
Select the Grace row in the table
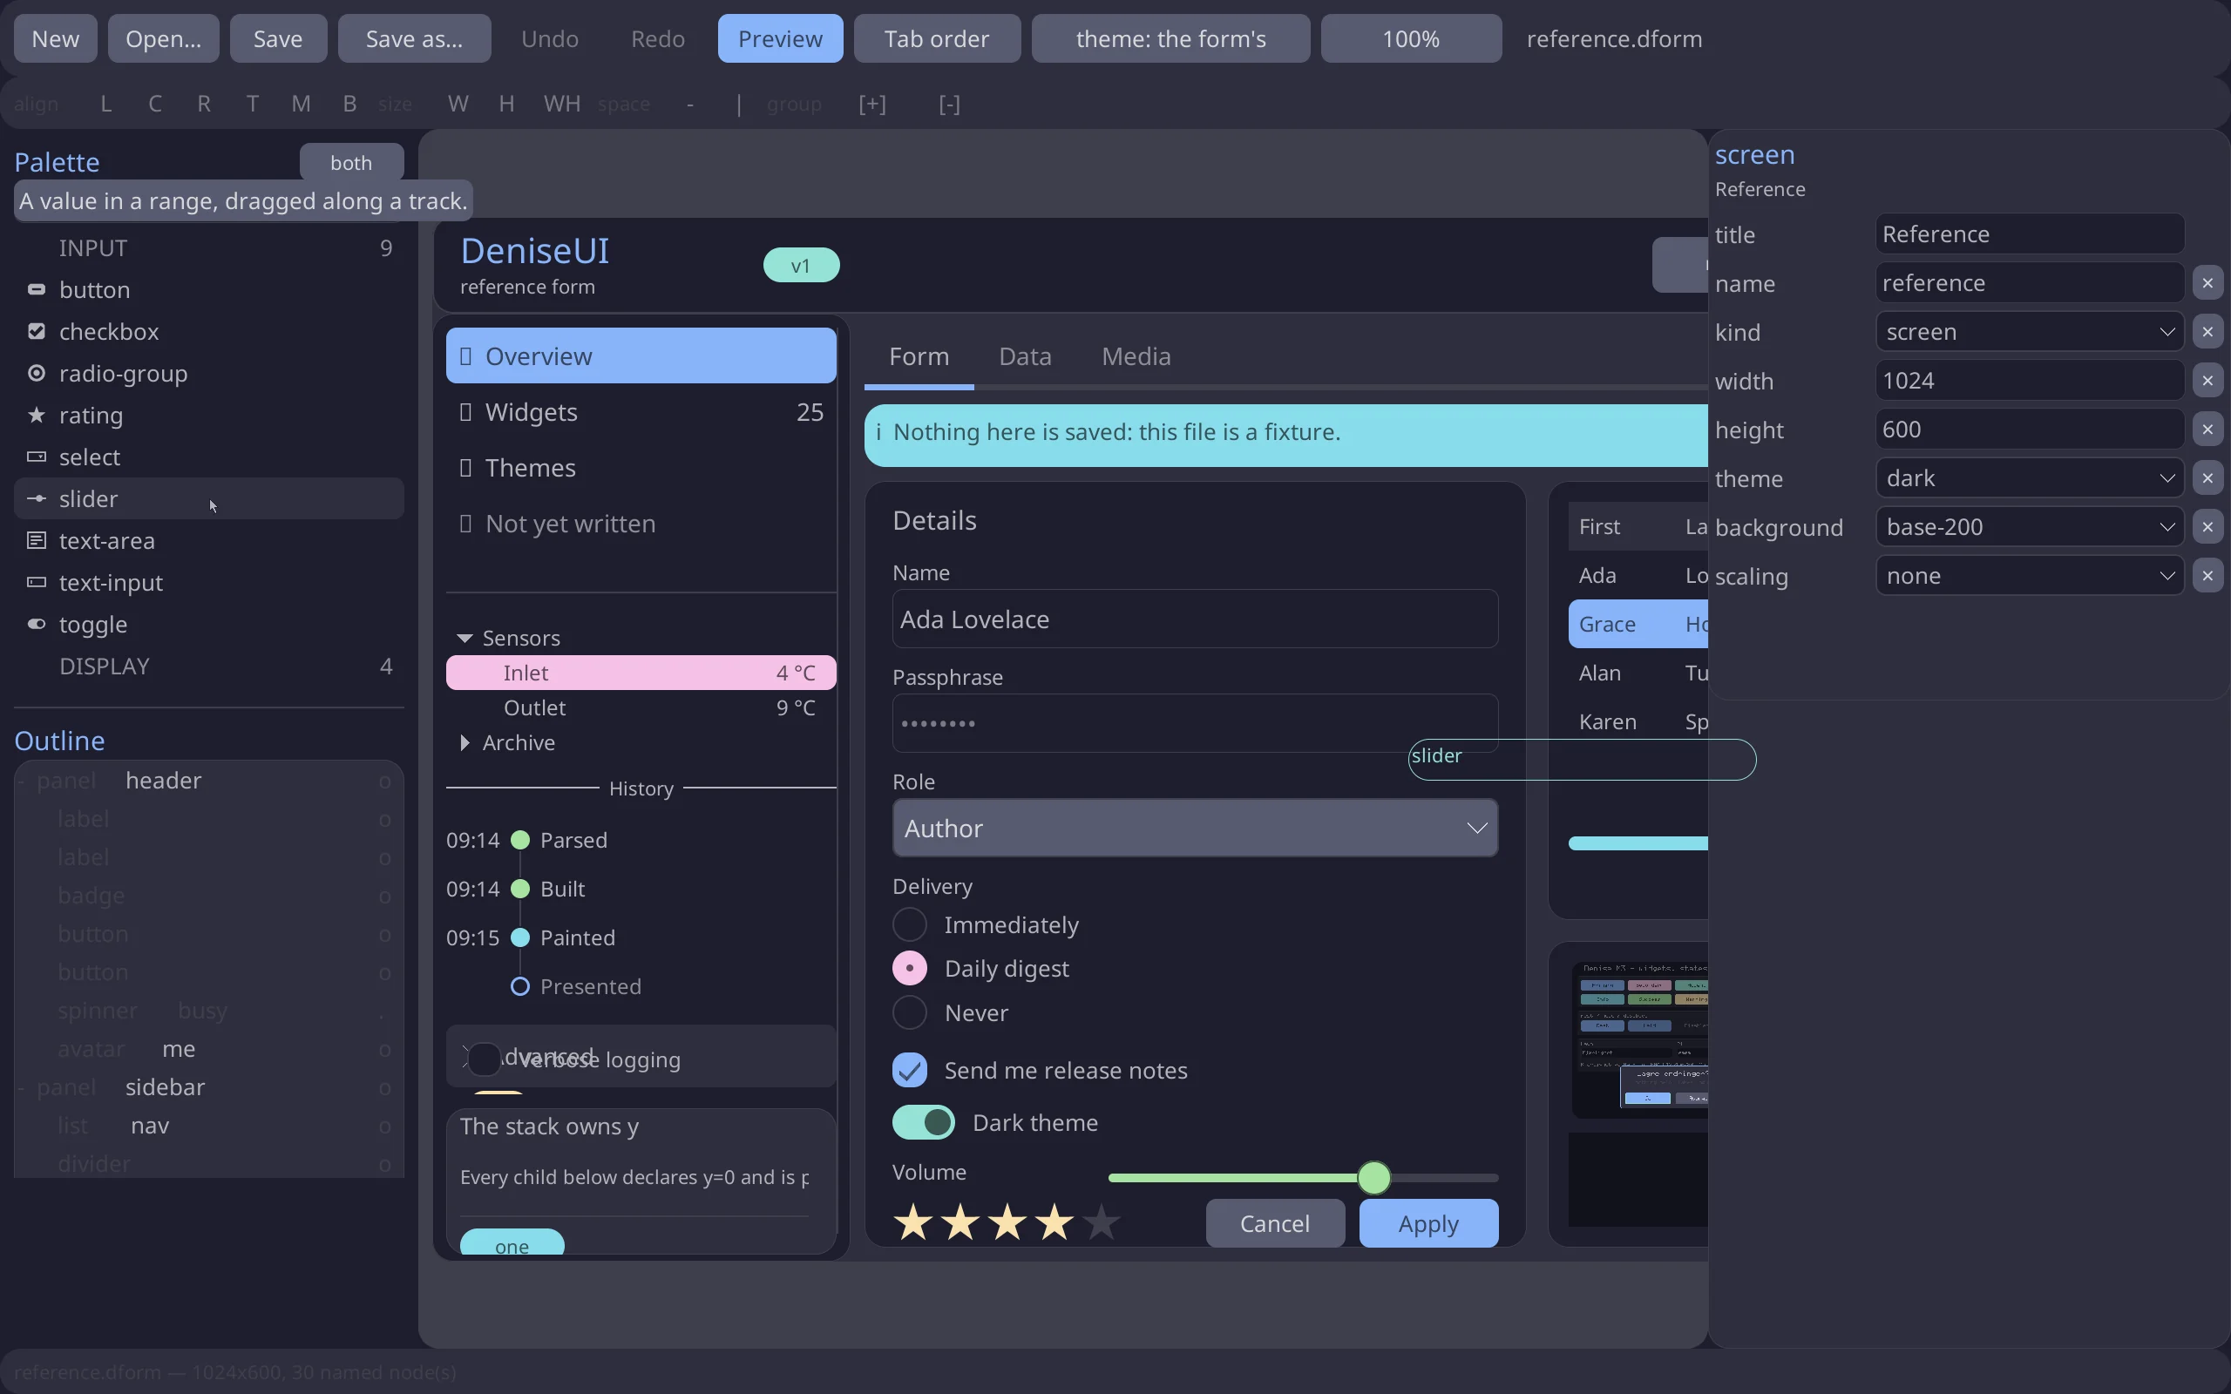1638,624
